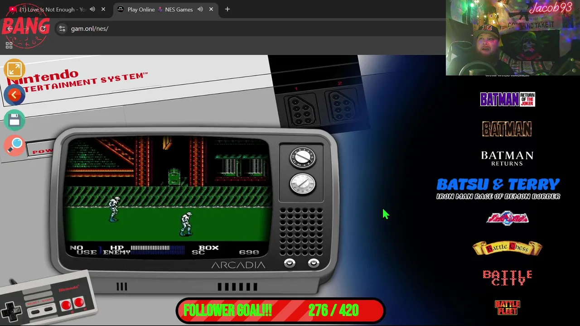Click the upper dial on the Arcadia TV
The width and height of the screenshot is (580, 326).
click(x=303, y=158)
